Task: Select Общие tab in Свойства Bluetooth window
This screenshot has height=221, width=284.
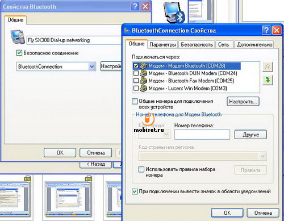Action: pos(15,20)
